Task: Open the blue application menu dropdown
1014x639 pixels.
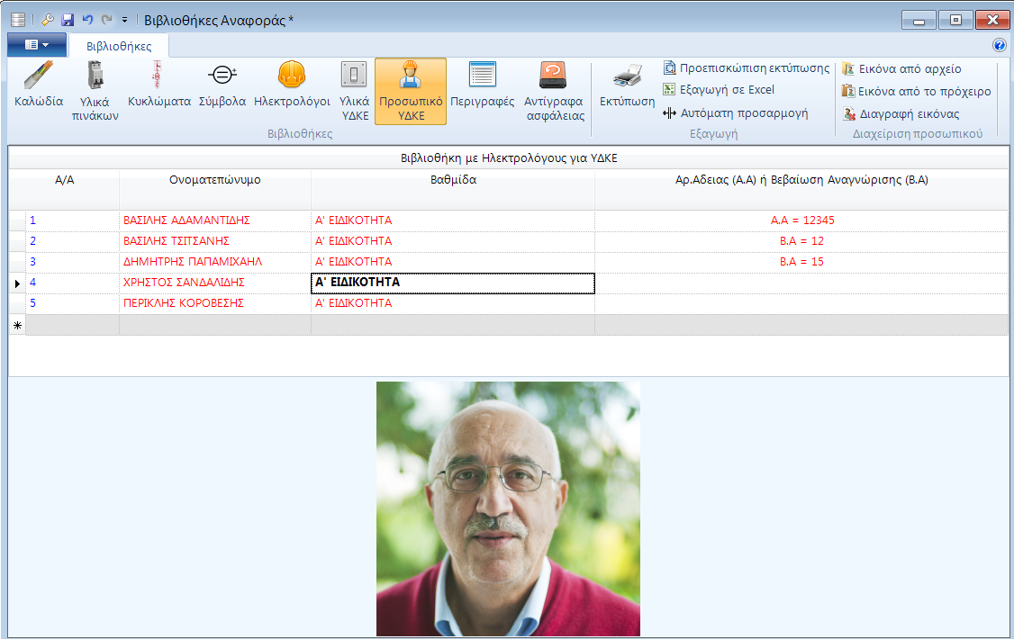Action: pyautogui.click(x=37, y=44)
